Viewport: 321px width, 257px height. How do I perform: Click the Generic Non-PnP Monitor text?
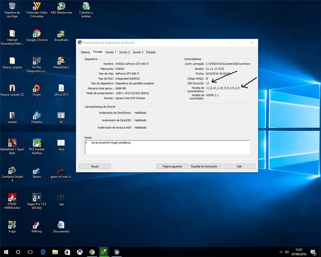pyautogui.click(x=130, y=98)
